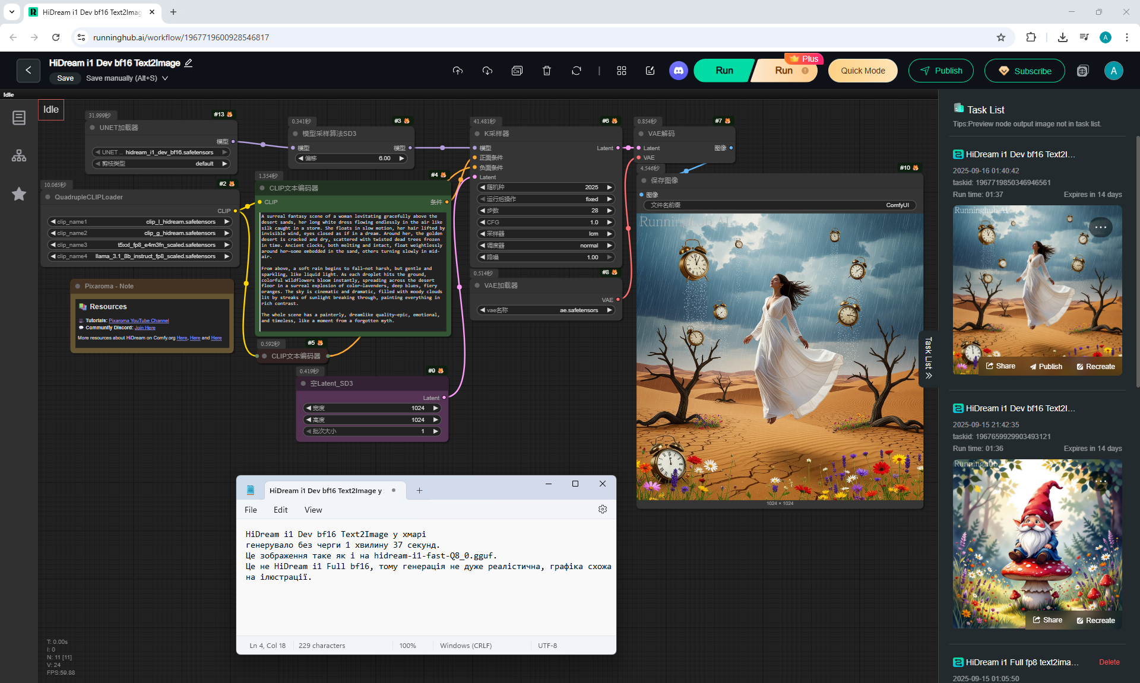Viewport: 1140px width, 683px height.
Task: Click the cloud upload icon in toolbar
Action: [457, 71]
